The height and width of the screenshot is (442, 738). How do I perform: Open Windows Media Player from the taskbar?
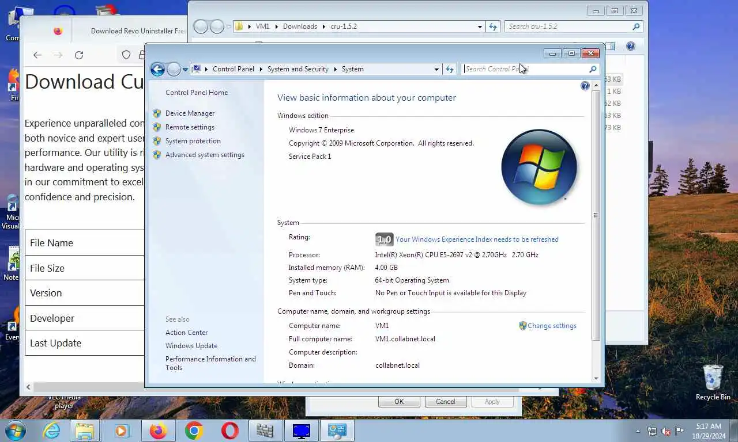(121, 430)
